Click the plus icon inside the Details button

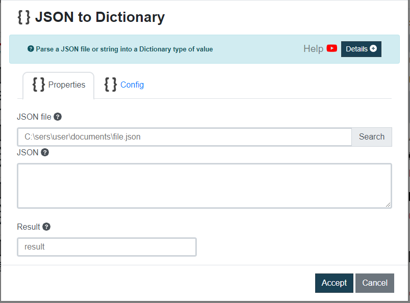[x=374, y=49]
